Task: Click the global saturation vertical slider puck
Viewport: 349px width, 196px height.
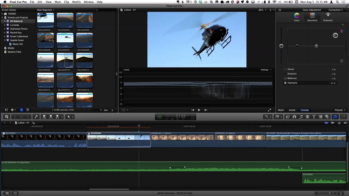Action: point(281,46)
